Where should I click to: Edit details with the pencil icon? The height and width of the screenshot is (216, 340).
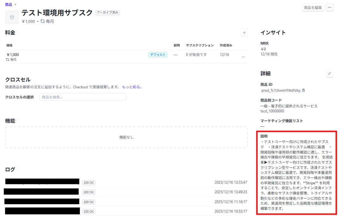(330, 74)
